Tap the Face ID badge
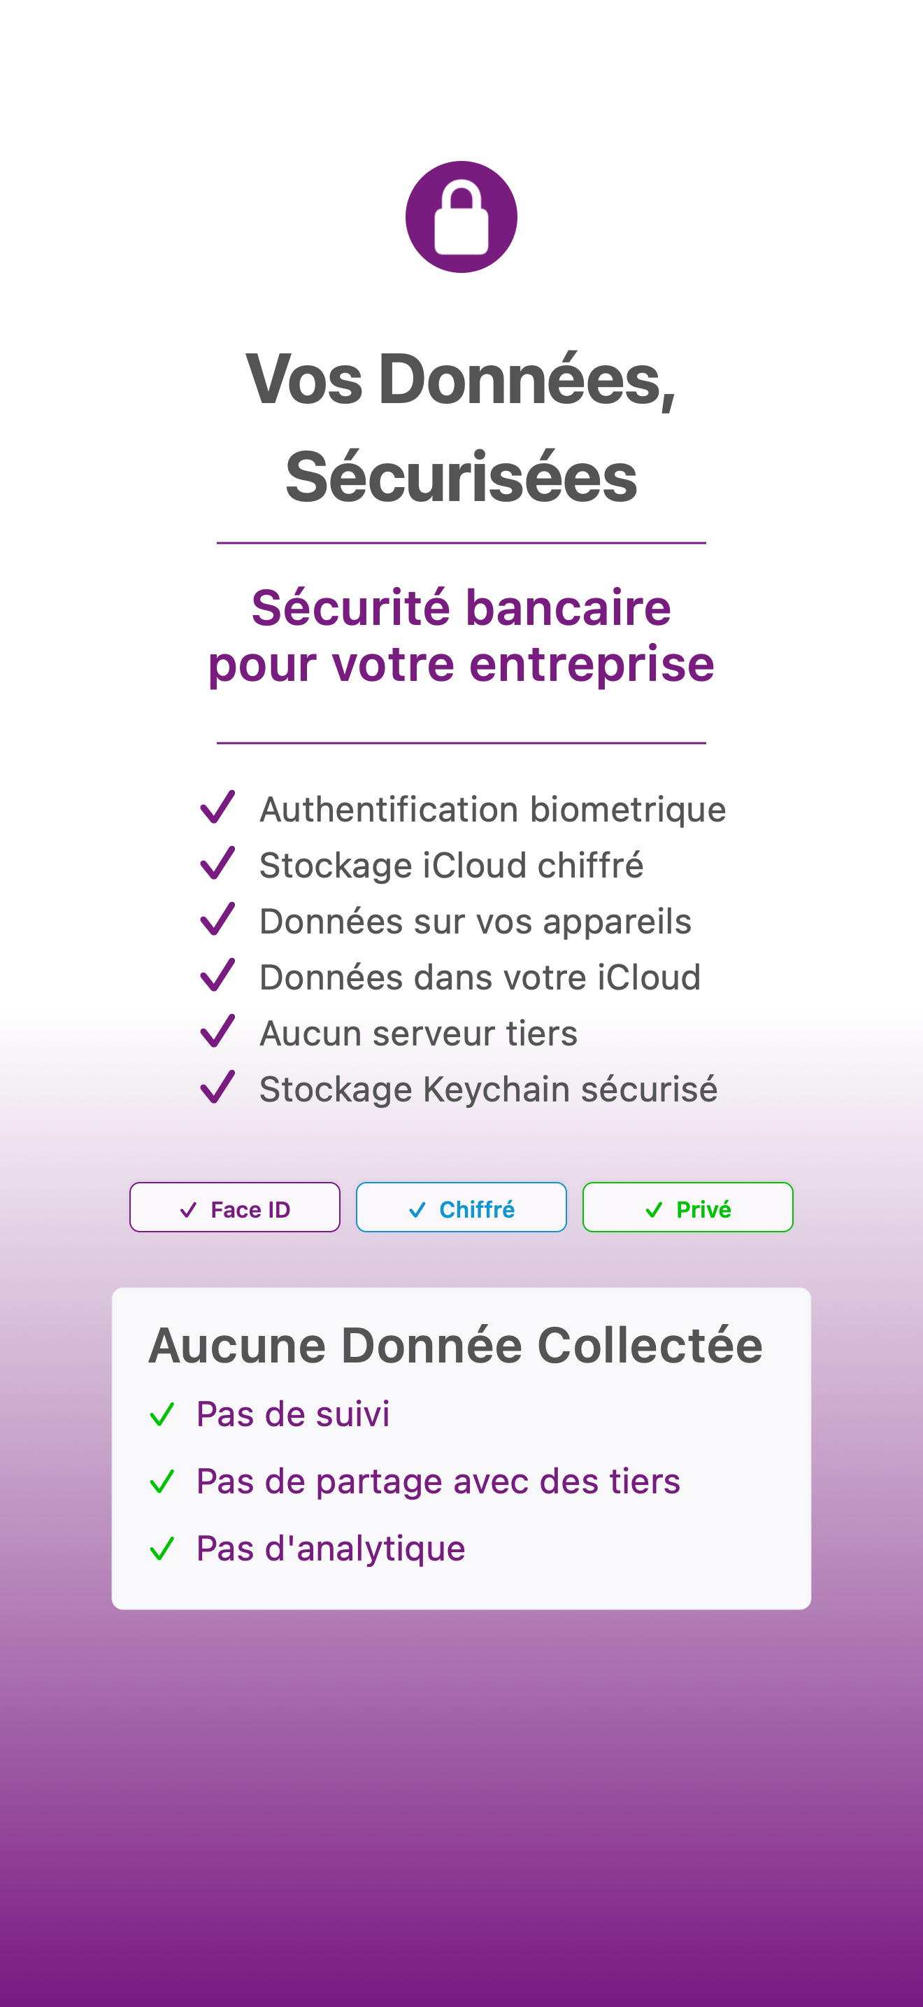 (234, 1208)
